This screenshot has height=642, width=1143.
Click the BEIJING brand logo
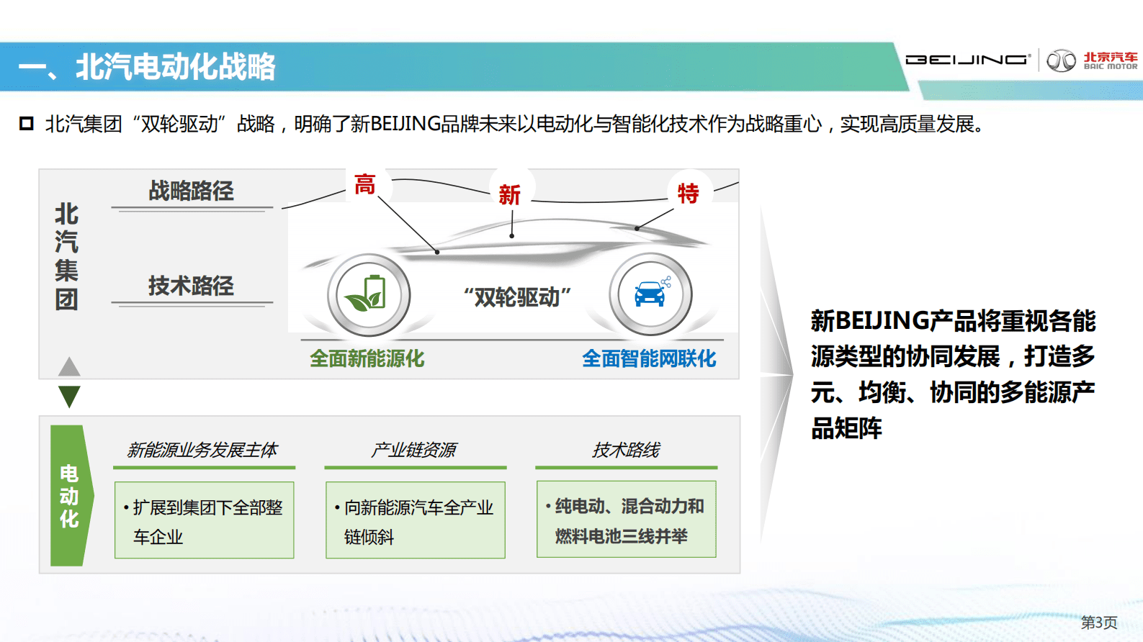coord(967,60)
